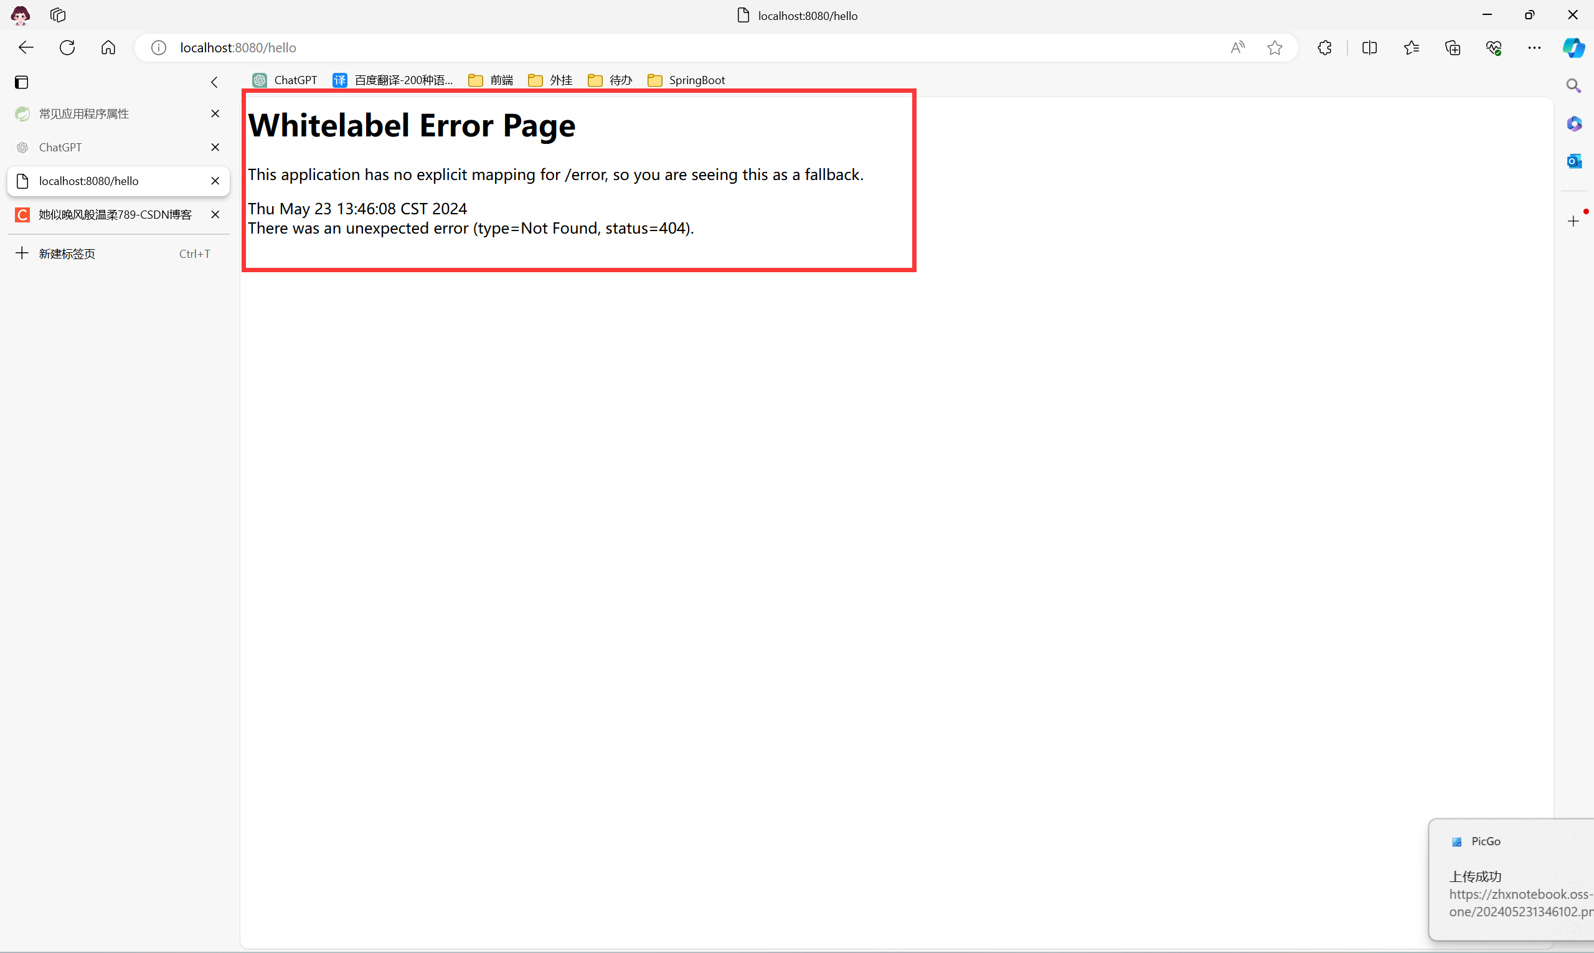
Task: Open the tab actions menu icon
Action: (21, 82)
